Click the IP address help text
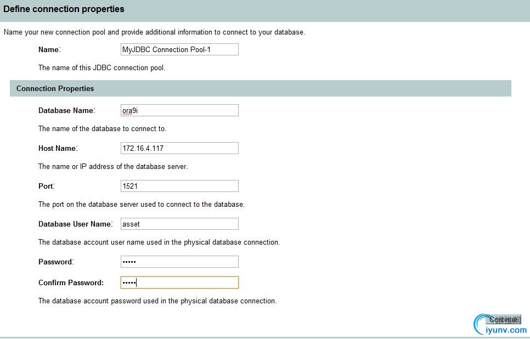Viewport: 530px width, 339px height. tap(113, 166)
